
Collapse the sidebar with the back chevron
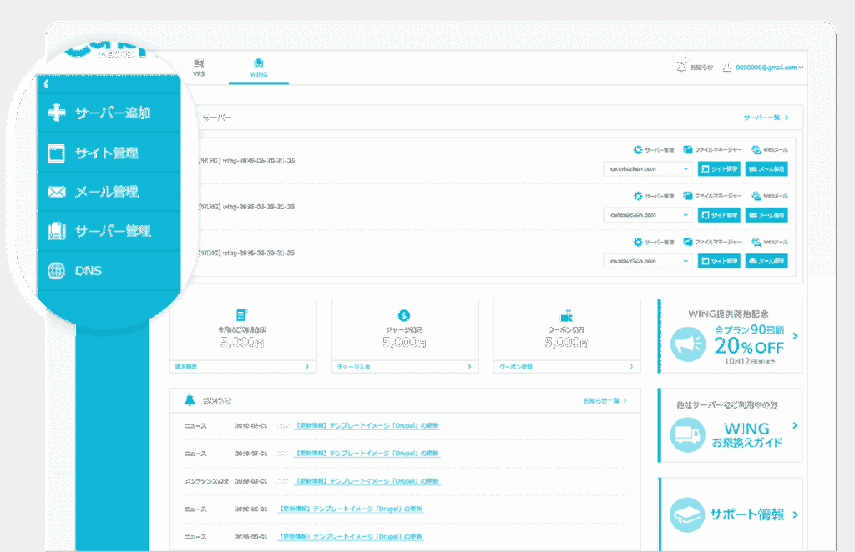[47, 83]
